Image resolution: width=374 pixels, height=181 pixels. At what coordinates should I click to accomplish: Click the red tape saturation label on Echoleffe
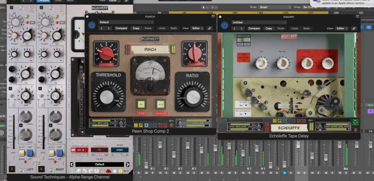point(244,58)
